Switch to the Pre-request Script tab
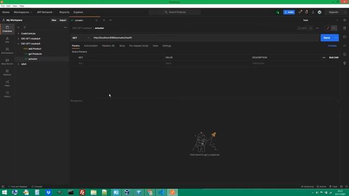Screen dimensions: 349x196 (x=139, y=46)
